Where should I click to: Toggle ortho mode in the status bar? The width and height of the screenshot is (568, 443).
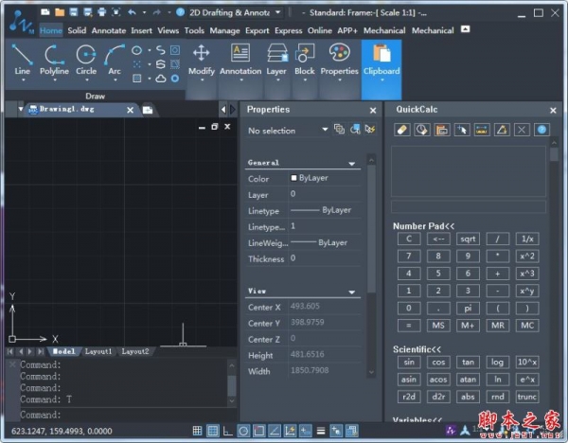click(228, 432)
